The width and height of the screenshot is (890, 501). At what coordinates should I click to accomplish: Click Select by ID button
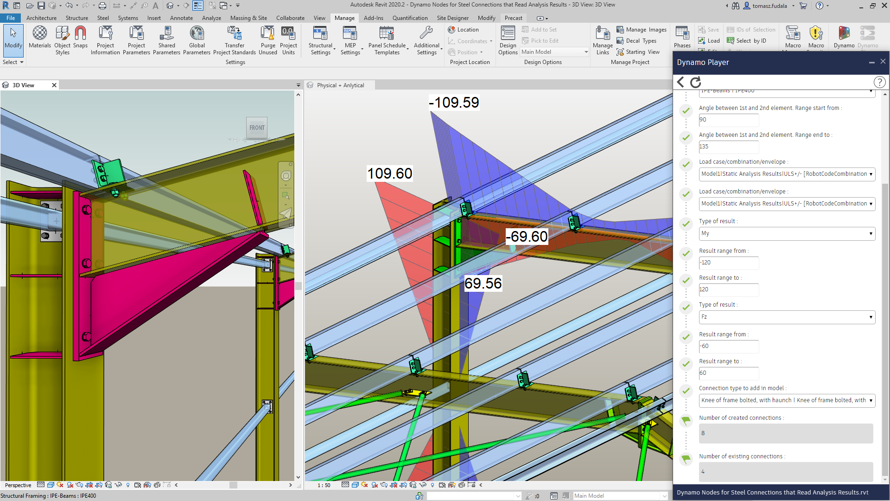[746, 41]
